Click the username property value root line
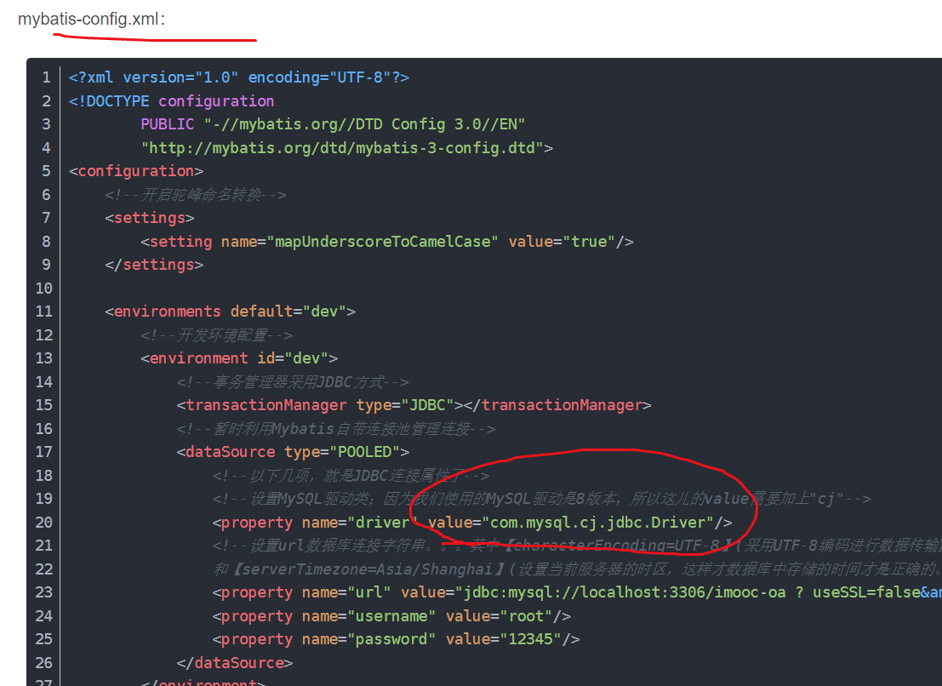This screenshot has width=942, height=686. [391, 616]
